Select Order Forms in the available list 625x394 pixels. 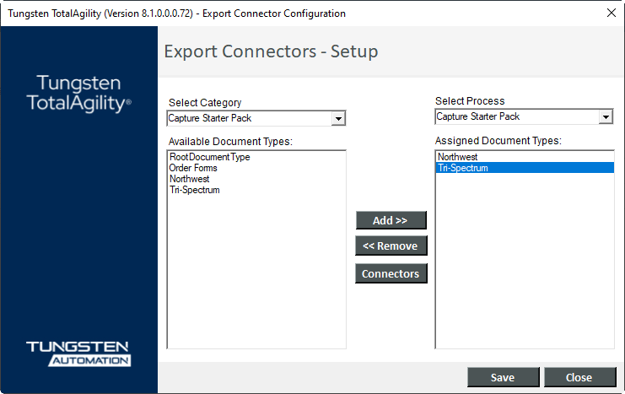[x=193, y=168]
